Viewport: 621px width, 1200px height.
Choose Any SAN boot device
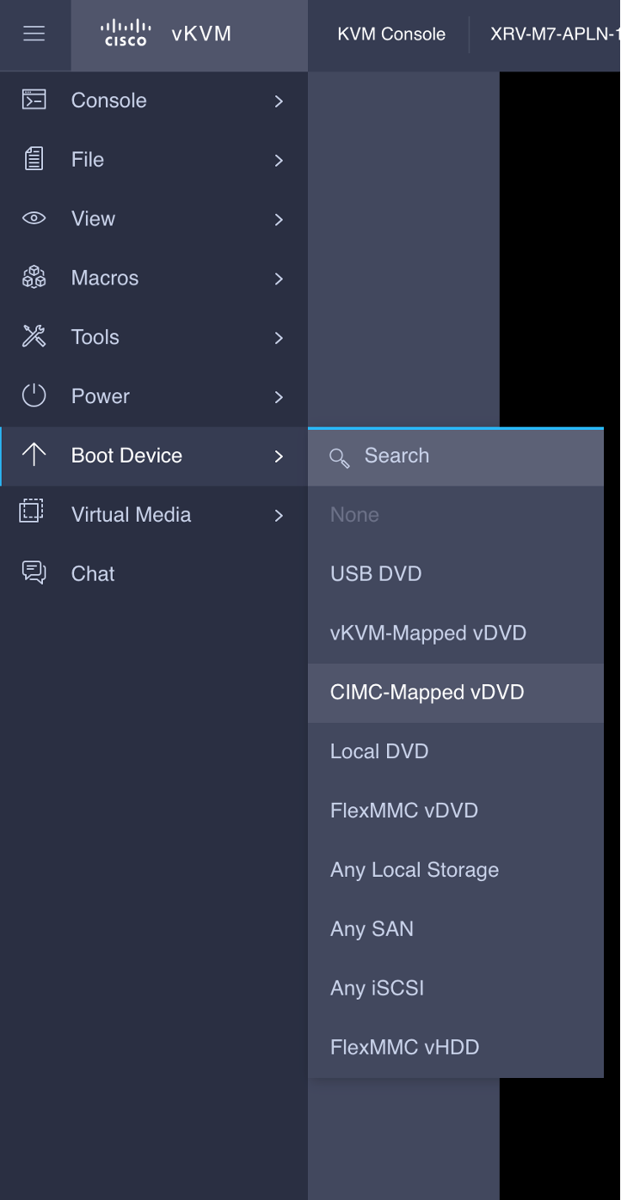456,930
